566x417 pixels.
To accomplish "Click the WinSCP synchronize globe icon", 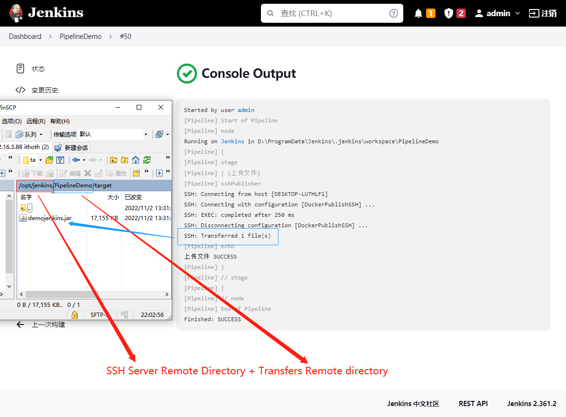I will (159, 134).
